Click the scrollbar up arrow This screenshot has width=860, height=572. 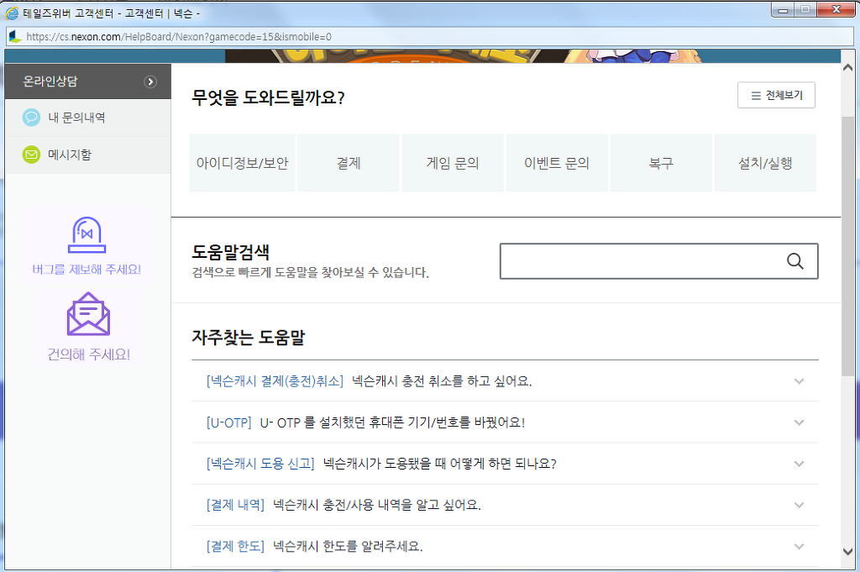coord(847,68)
